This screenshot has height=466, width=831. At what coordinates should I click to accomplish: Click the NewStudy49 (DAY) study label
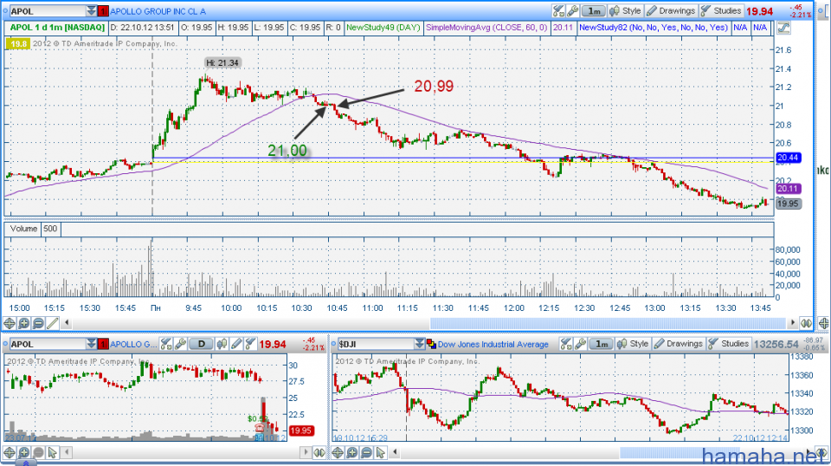[383, 28]
